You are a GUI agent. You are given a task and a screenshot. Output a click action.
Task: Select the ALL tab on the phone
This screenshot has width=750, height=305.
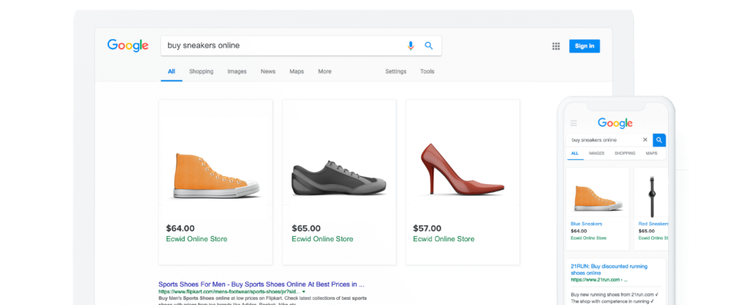click(x=575, y=153)
